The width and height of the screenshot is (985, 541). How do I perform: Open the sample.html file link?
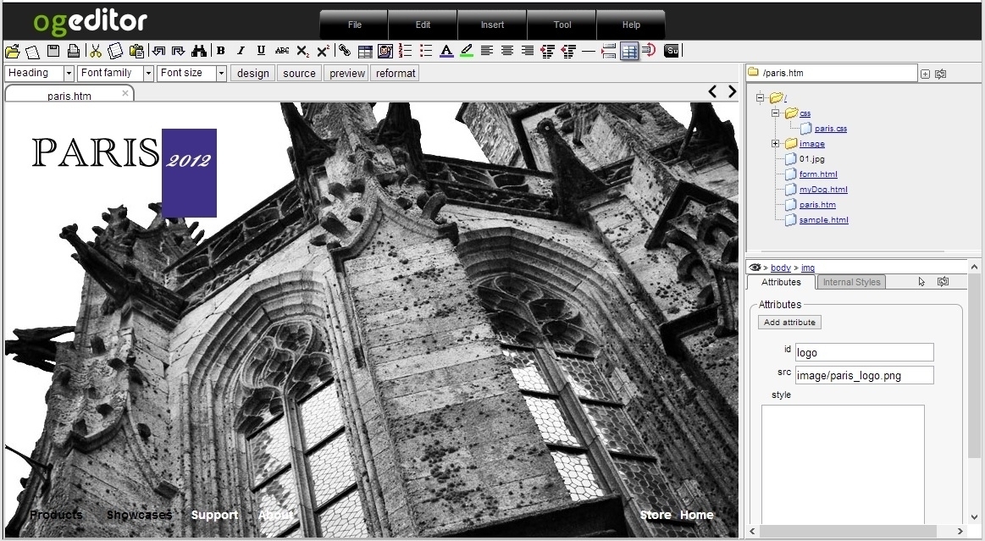point(823,220)
